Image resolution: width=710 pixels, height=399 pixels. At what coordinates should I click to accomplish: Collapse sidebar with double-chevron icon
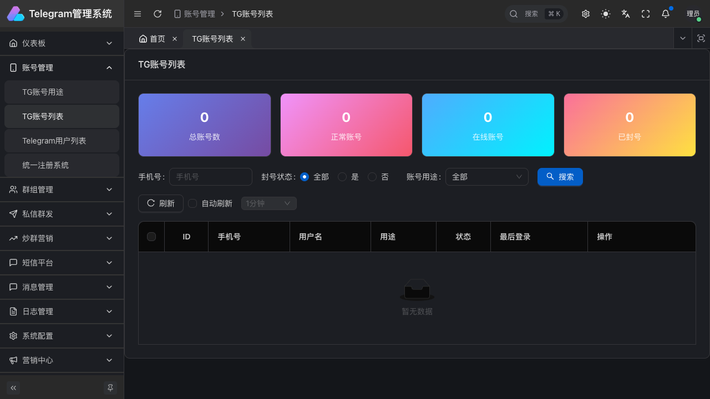(x=13, y=388)
